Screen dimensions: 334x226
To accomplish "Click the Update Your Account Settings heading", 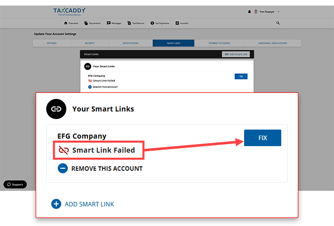I will pos(55,34).
